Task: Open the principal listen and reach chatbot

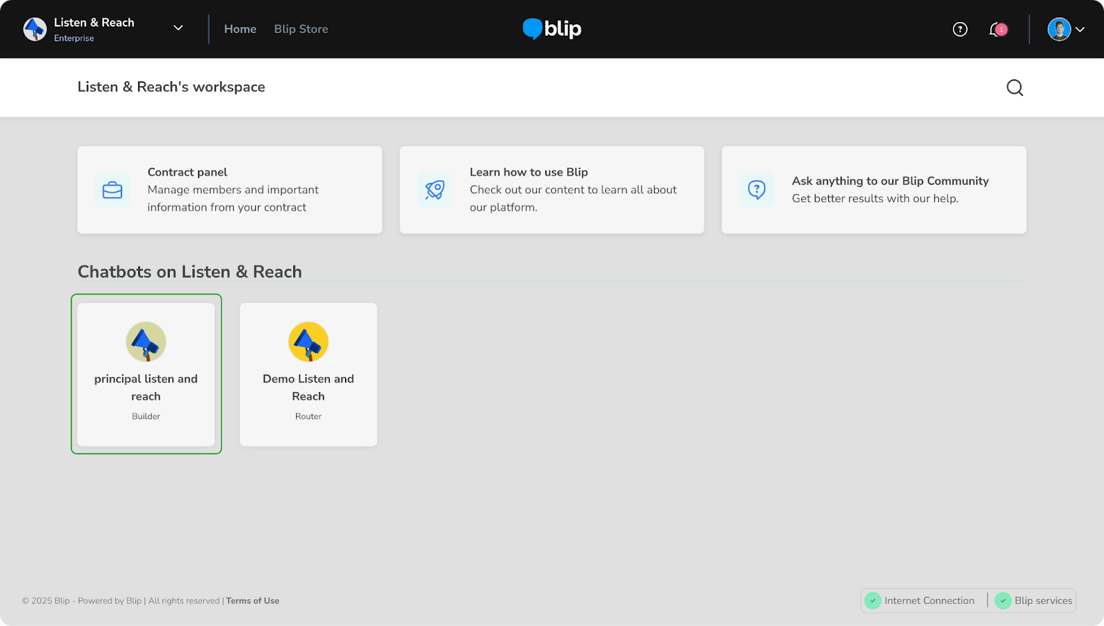Action: (146, 374)
